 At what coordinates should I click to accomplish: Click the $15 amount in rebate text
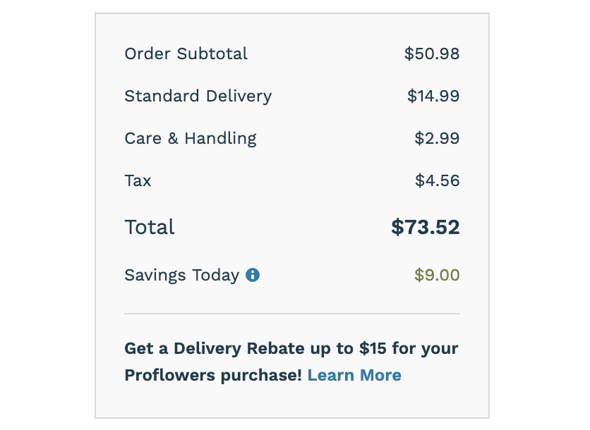tap(373, 348)
